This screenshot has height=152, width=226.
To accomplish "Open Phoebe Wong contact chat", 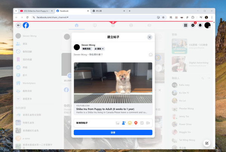I will coord(186,108).
